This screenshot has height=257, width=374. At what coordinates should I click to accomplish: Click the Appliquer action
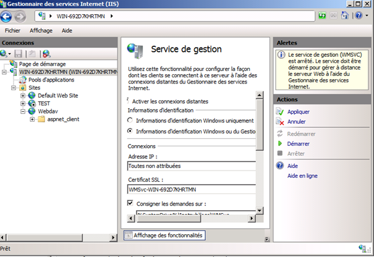[298, 112]
